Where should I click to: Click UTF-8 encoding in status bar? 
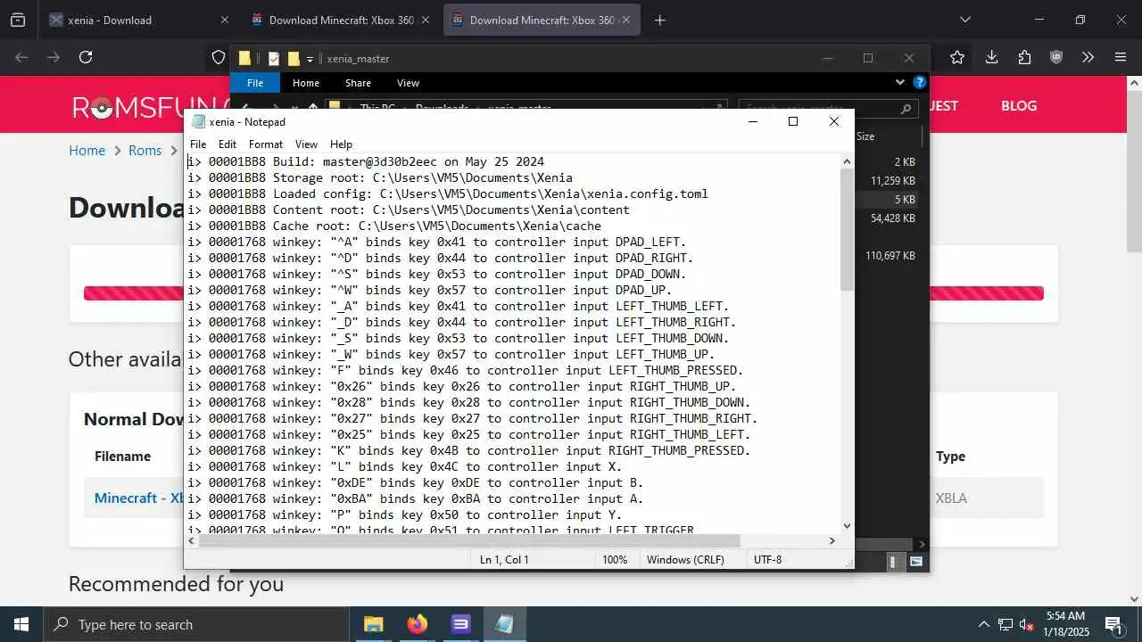click(x=767, y=559)
